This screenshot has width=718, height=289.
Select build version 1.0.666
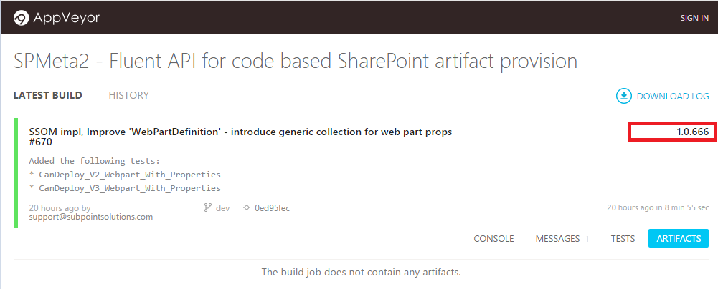[x=693, y=132]
